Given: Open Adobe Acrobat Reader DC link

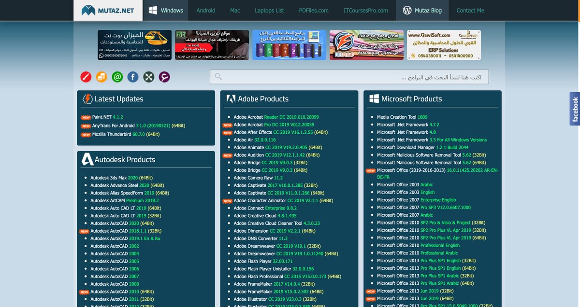Looking at the screenshot, I should click(276, 117).
